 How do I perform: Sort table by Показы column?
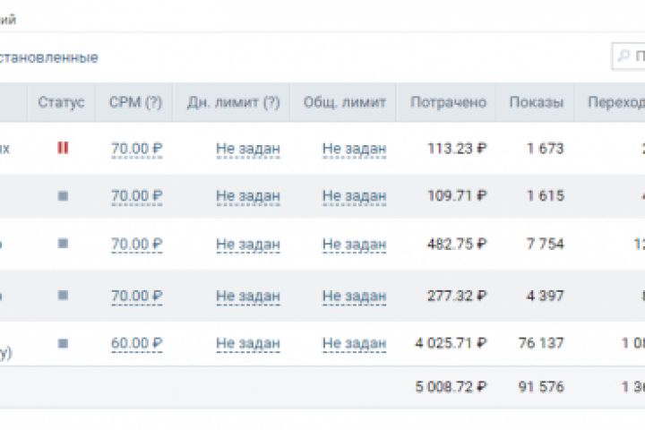pyautogui.click(x=536, y=102)
